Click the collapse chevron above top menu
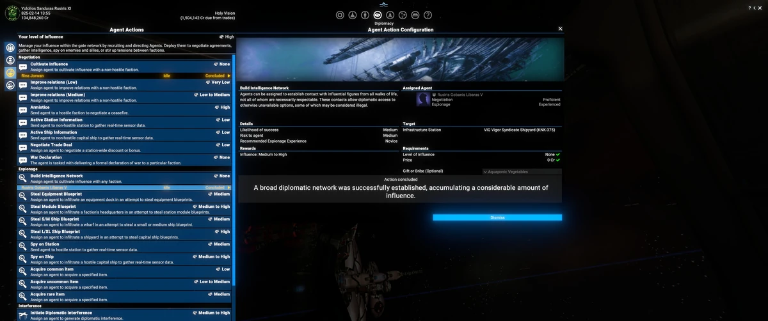The image size is (768, 321). pos(384,3)
